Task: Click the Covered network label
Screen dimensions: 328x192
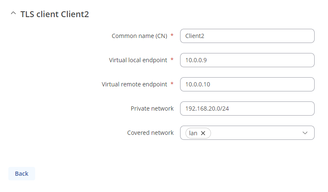Action: 150,133
